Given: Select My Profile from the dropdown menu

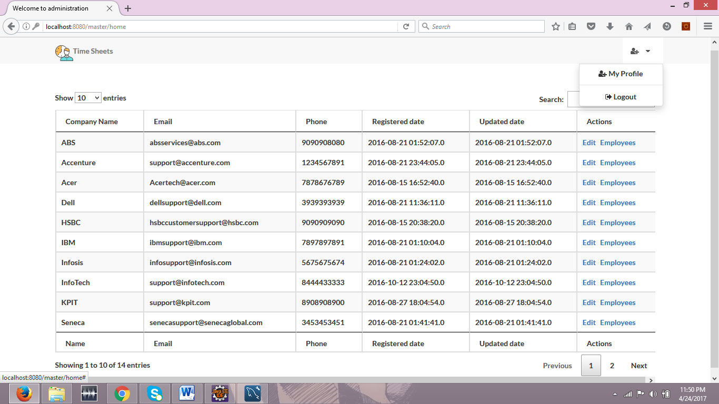Looking at the screenshot, I should tap(621, 74).
